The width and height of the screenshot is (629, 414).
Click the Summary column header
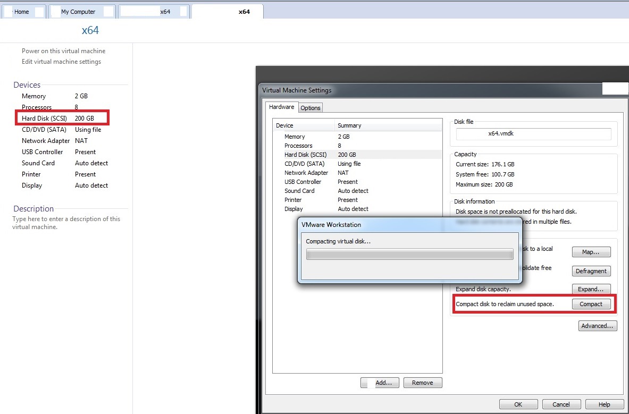[388, 125]
